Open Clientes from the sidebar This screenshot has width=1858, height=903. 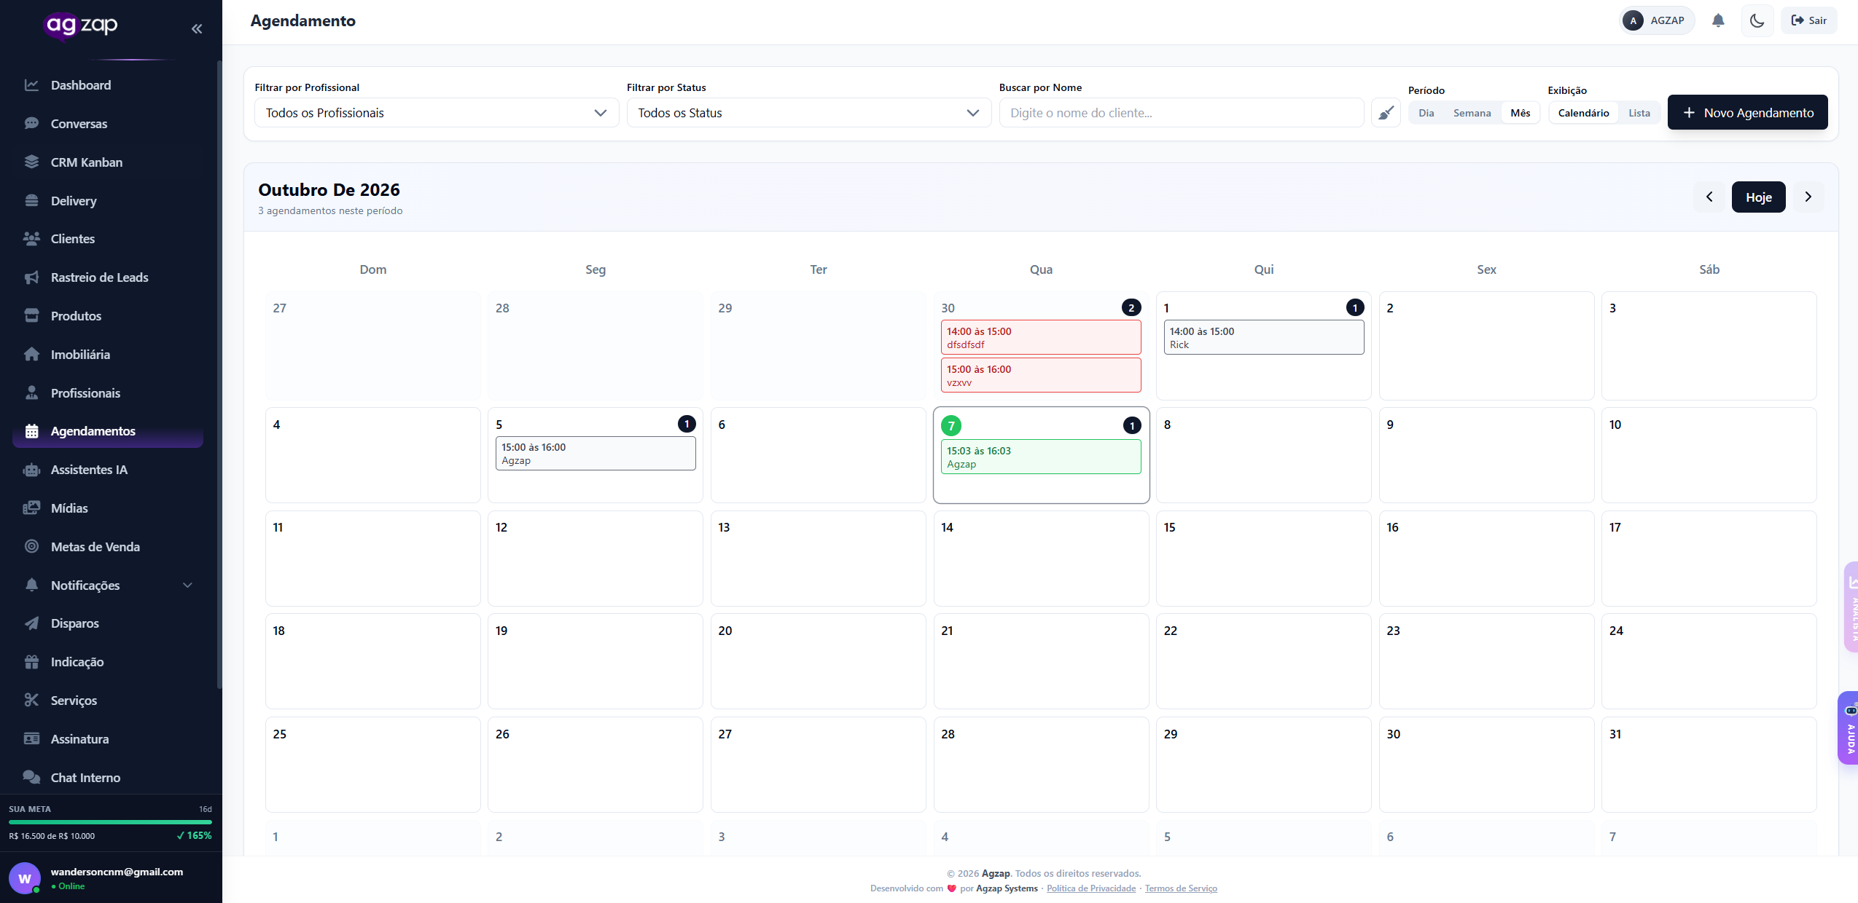click(109, 239)
